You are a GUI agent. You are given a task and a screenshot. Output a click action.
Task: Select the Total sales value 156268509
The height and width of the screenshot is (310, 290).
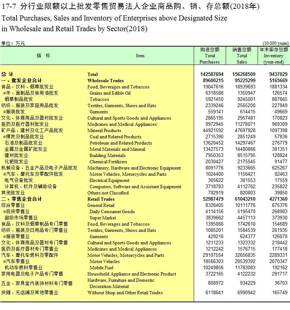click(244, 74)
